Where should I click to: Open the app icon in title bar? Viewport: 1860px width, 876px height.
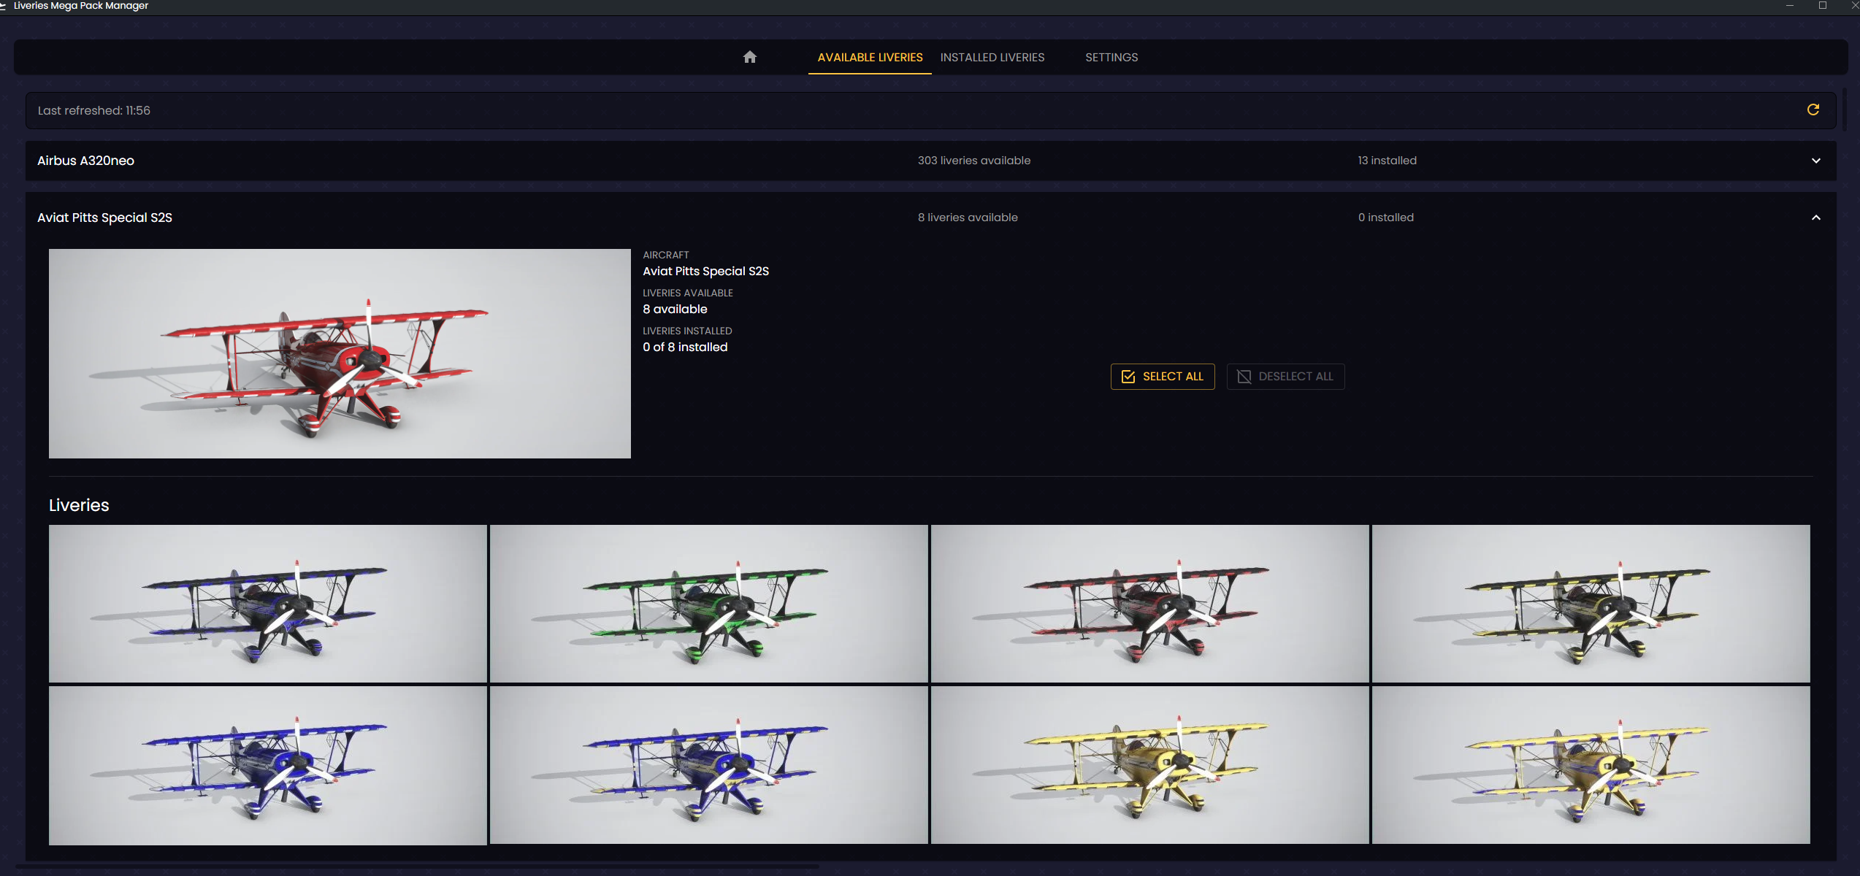(4, 6)
